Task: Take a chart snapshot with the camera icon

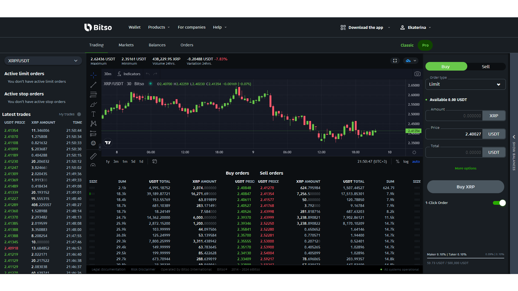Action: click(417, 74)
